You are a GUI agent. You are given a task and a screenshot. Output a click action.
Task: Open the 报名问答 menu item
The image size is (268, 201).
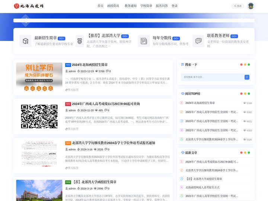pos(162,6)
